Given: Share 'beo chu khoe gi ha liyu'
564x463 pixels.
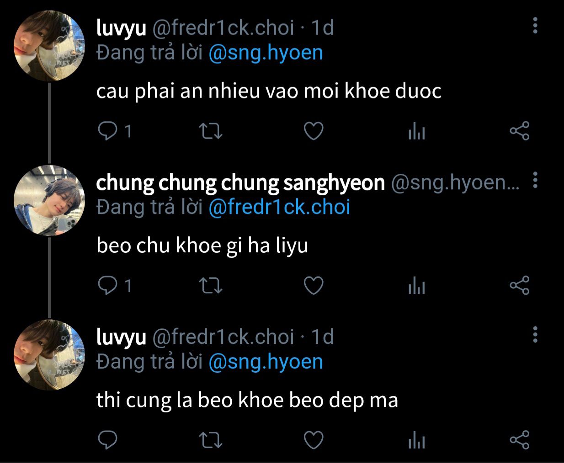Looking at the screenshot, I should pos(519,286).
